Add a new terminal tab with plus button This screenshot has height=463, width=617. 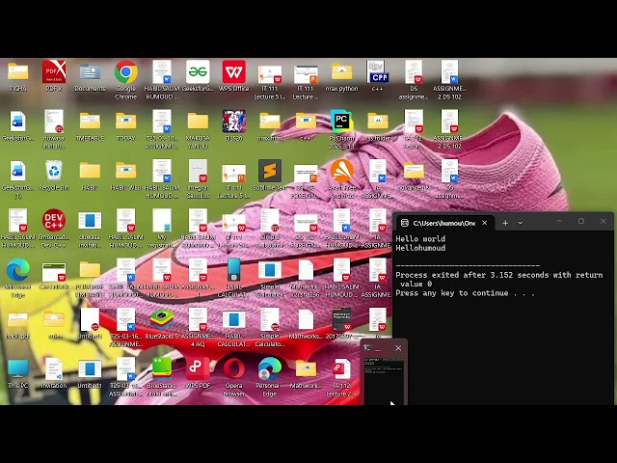click(x=505, y=223)
